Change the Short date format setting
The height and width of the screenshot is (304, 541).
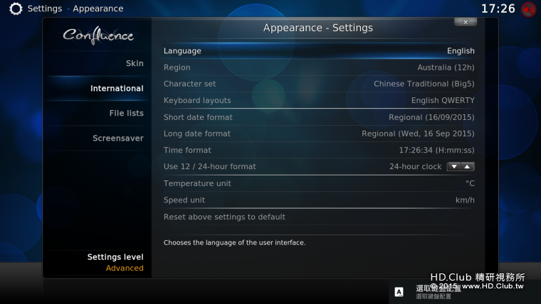(319, 117)
